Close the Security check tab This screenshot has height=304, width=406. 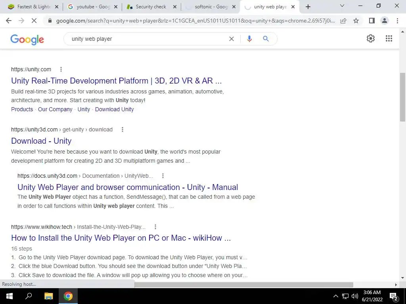pos(175,7)
